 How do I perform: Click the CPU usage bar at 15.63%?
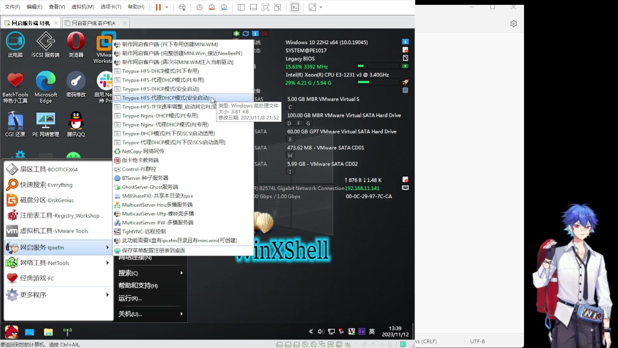click(378, 66)
